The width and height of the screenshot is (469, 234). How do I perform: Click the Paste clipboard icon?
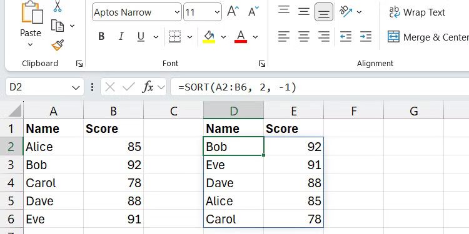pos(33,12)
